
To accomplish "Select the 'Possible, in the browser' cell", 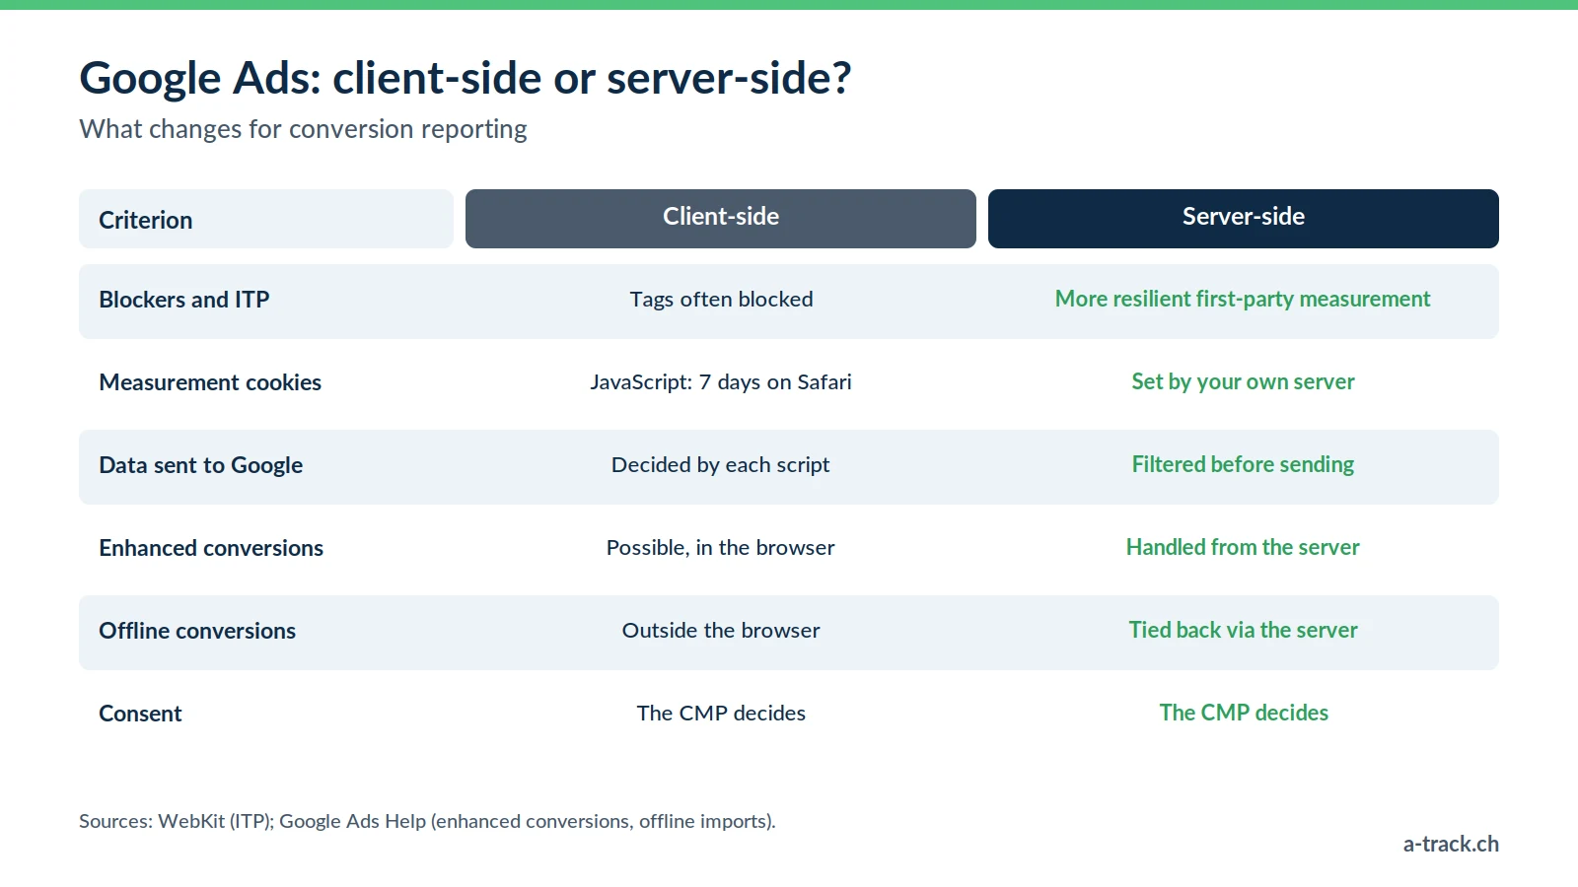I will (721, 548).
